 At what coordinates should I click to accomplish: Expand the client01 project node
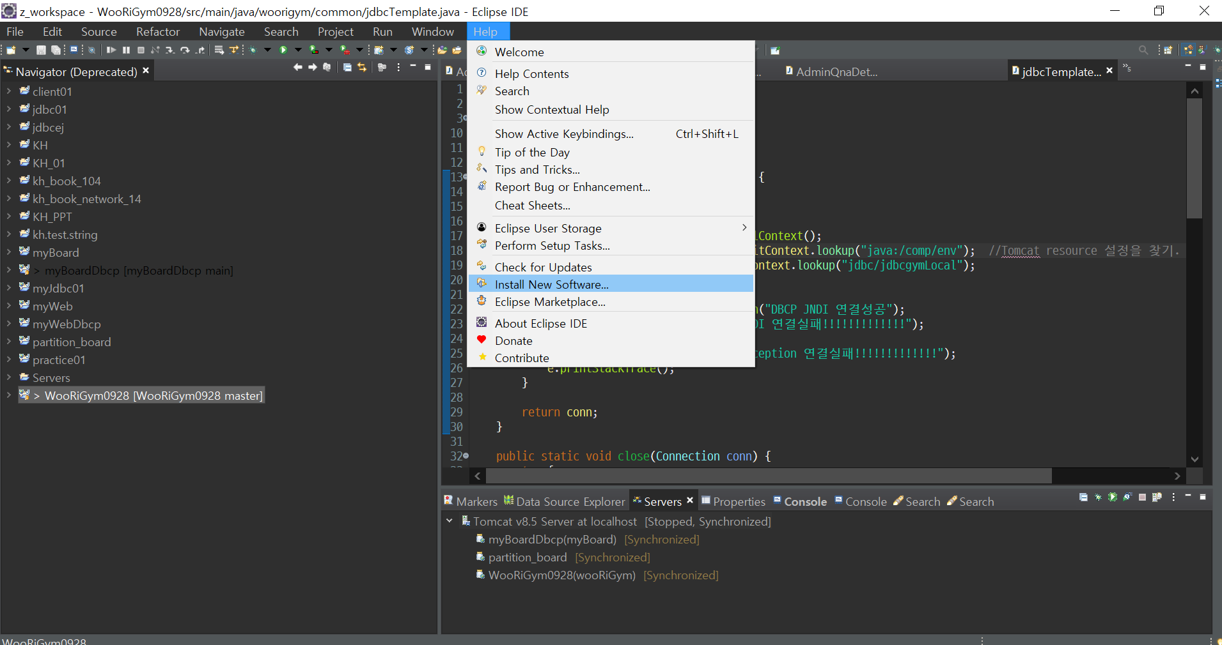[x=9, y=91]
